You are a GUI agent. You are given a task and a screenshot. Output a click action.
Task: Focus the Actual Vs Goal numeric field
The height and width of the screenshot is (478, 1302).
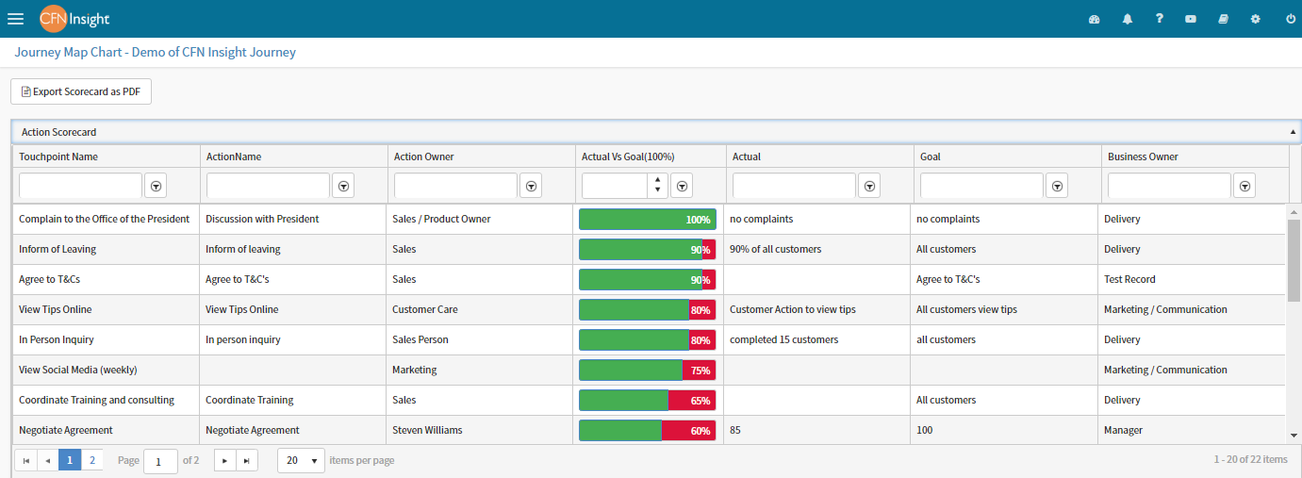click(616, 187)
